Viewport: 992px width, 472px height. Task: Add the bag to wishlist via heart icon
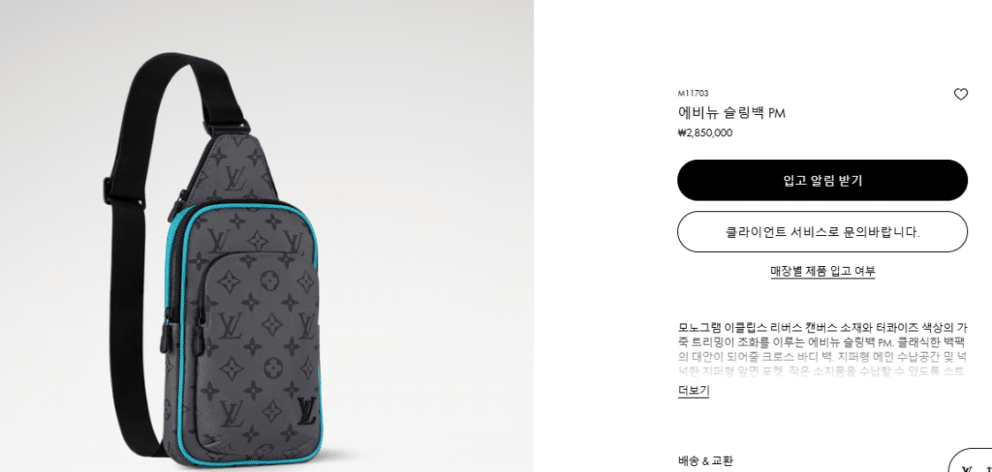(960, 95)
